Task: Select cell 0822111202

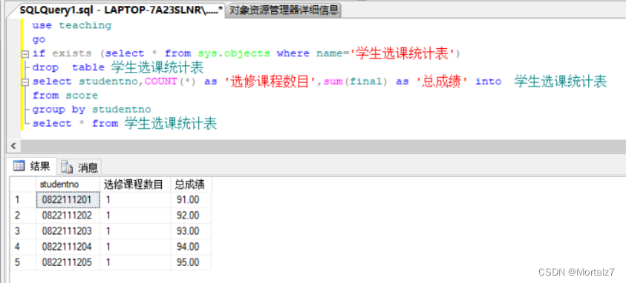Action: click(68, 216)
